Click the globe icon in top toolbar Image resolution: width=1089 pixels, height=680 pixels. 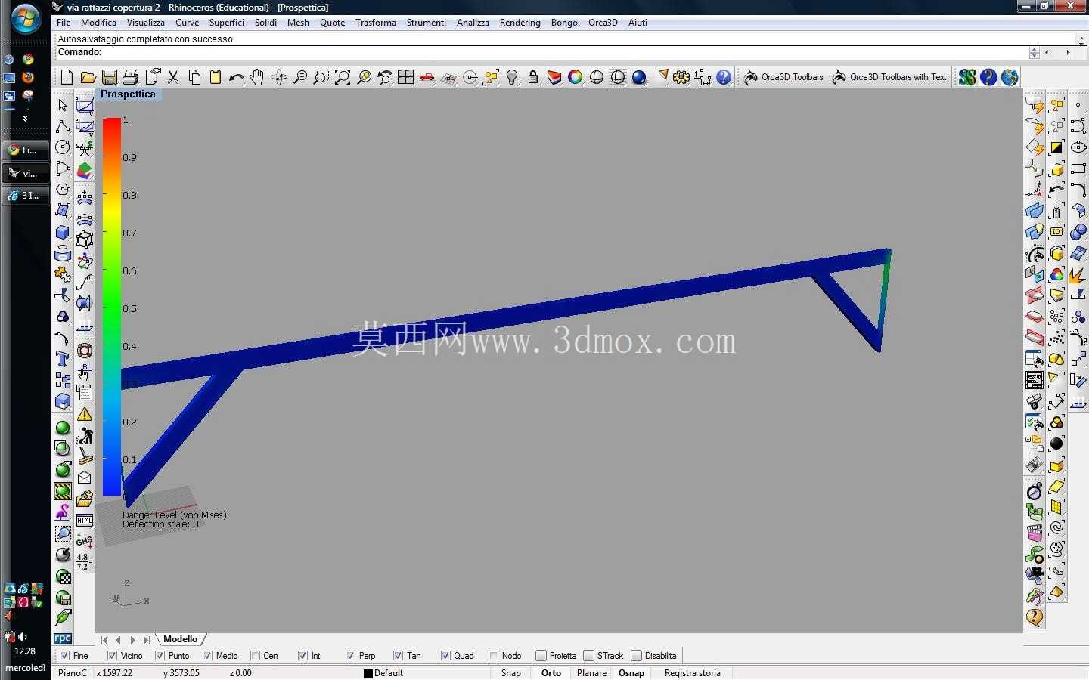pos(1010,77)
